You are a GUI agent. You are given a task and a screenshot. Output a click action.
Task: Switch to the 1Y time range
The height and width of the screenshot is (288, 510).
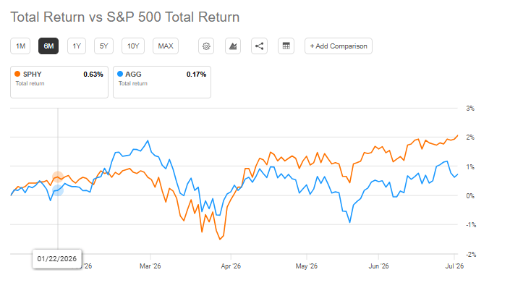coord(77,46)
